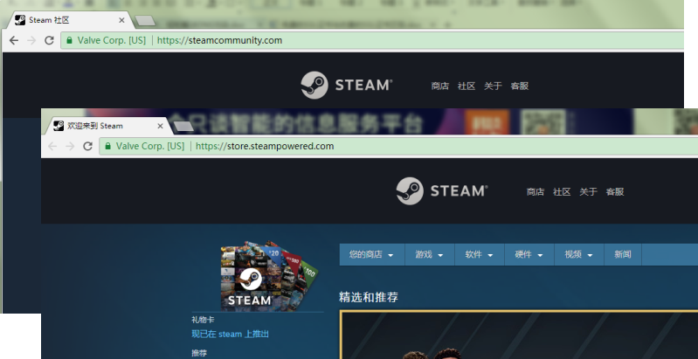Select the Steam 社区 browser tab
The width and height of the screenshot is (698, 359).
click(67, 20)
